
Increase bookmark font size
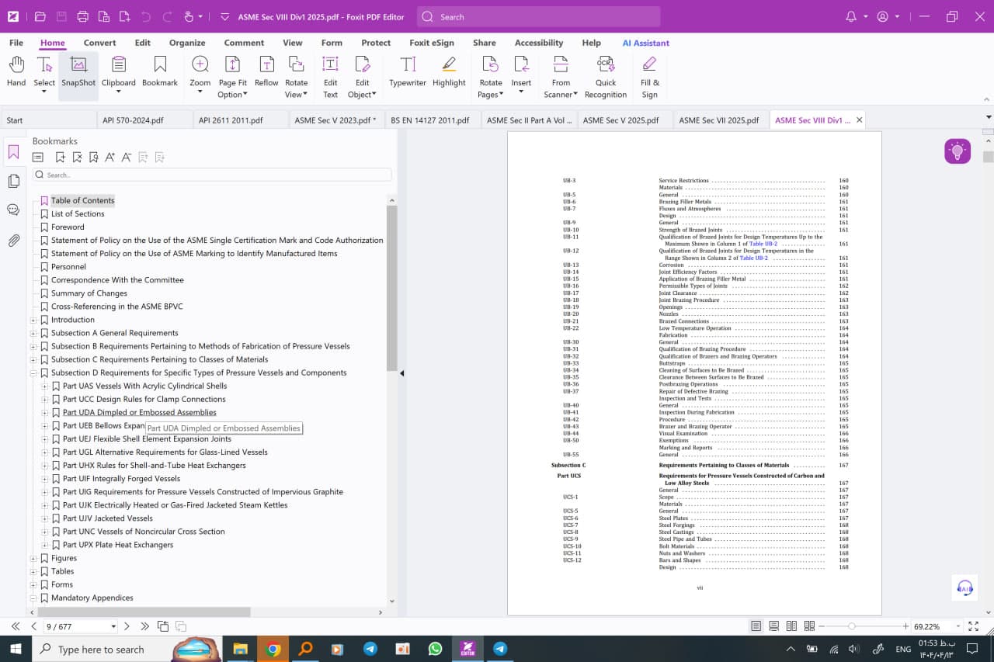pyautogui.click(x=110, y=158)
